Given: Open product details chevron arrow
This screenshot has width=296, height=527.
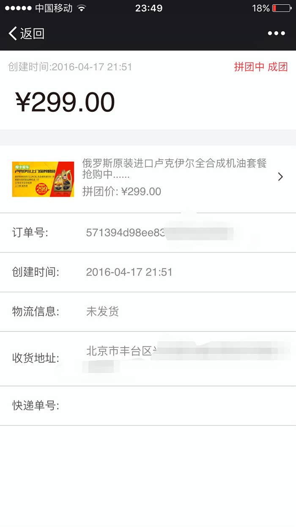Looking at the screenshot, I should point(280,177).
